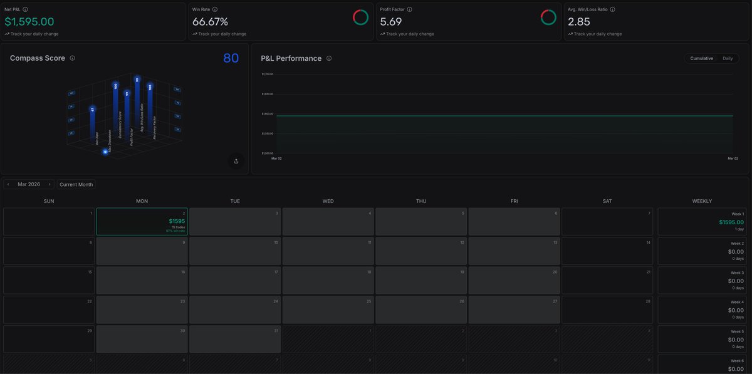Open the Week 4 summary card
This screenshot has height=374, width=752.
(702, 310)
